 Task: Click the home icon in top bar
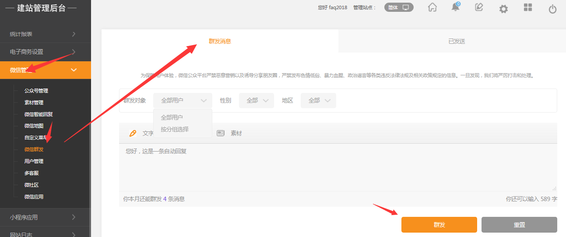click(x=432, y=7)
